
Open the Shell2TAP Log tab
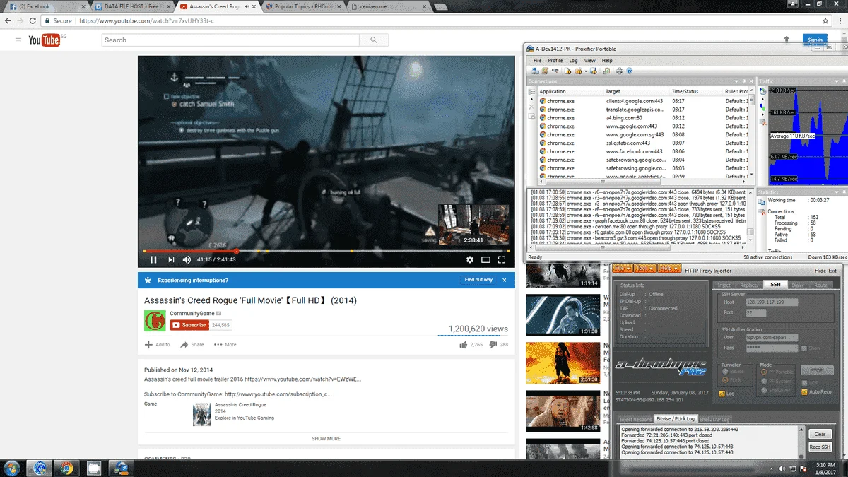point(714,419)
